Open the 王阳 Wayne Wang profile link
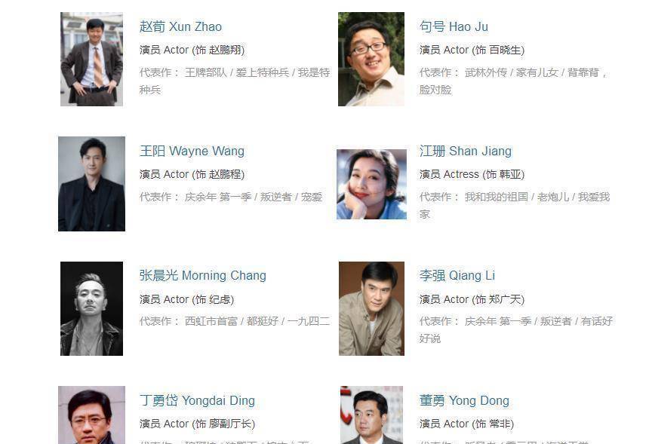The width and height of the screenshot is (649, 444). [x=192, y=152]
